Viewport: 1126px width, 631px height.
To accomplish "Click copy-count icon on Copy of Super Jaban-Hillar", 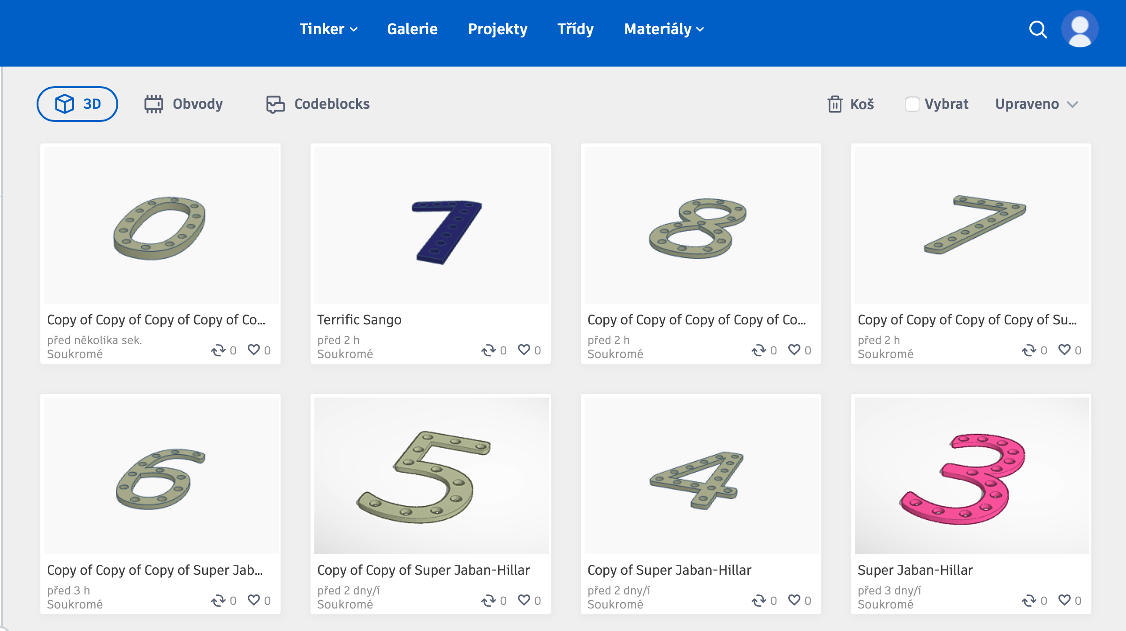I will tap(759, 601).
